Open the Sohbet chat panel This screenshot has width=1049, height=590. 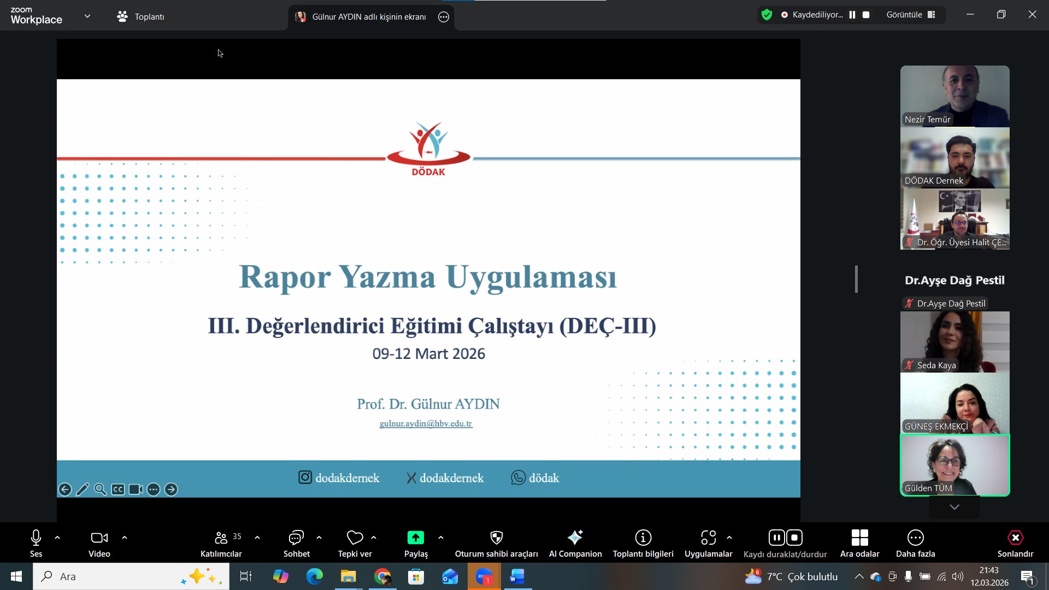click(x=296, y=538)
